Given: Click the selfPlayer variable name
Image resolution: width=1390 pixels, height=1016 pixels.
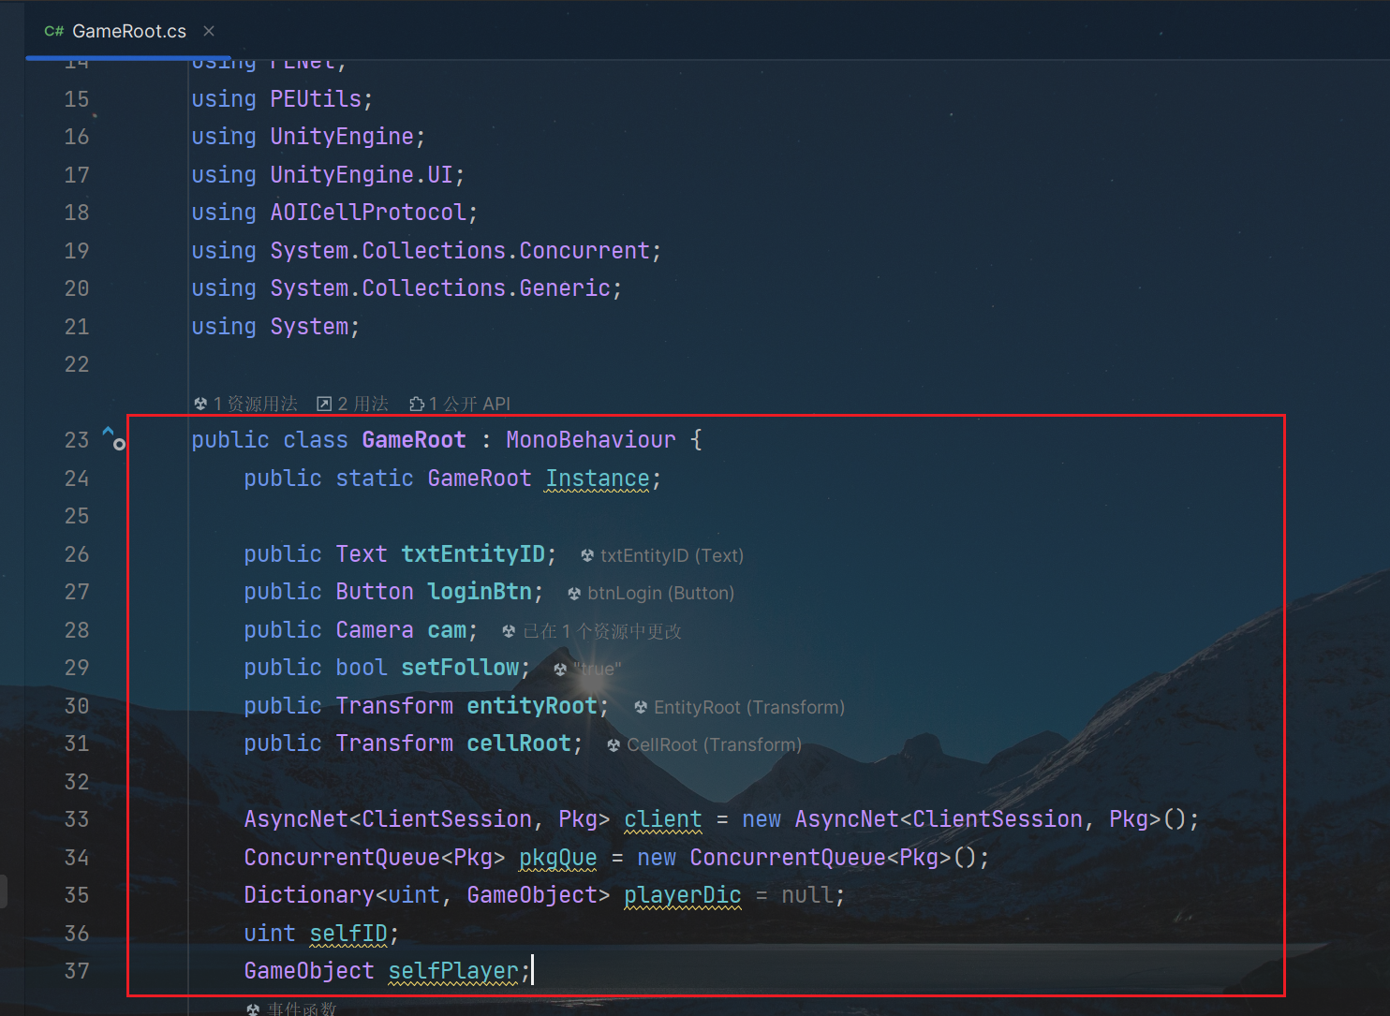Looking at the screenshot, I should (x=453, y=971).
